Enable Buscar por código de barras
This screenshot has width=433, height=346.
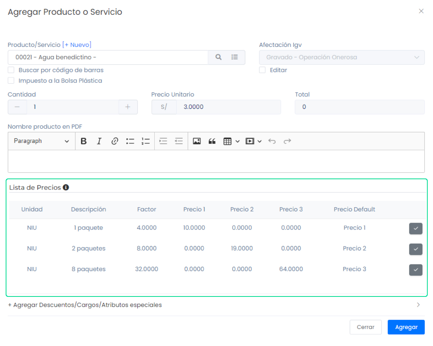click(x=11, y=70)
